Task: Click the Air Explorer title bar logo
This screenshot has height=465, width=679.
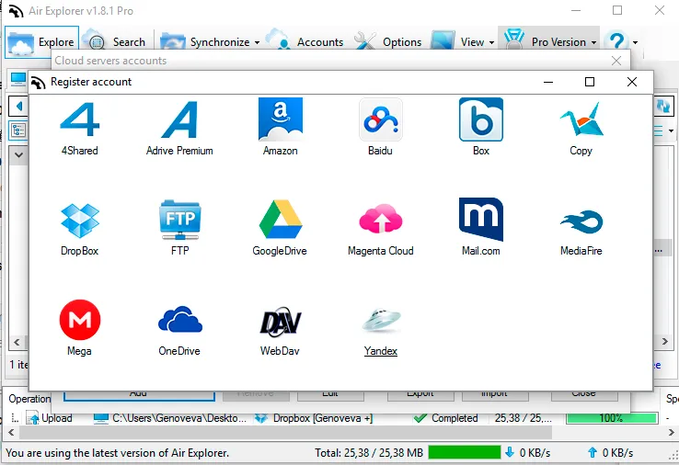Action: tap(16, 11)
